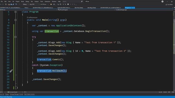Image resolution: width=175 pixels, height=98 pixels.
Task: Open the Any CPU platform dropdown
Action: tap(34, 4)
